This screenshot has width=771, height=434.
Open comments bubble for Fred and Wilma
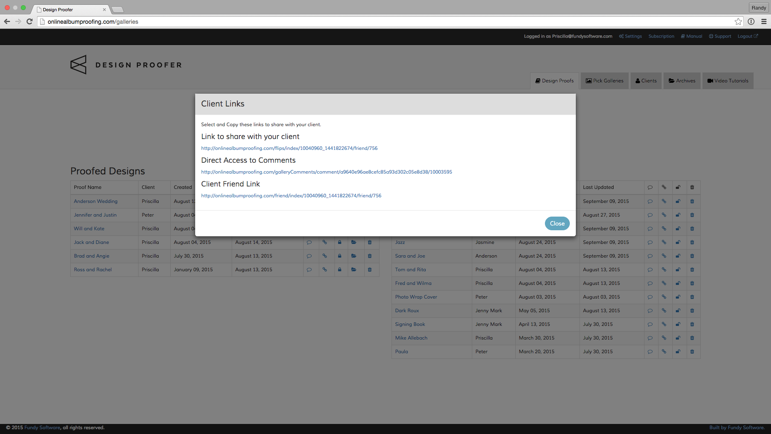(650, 283)
